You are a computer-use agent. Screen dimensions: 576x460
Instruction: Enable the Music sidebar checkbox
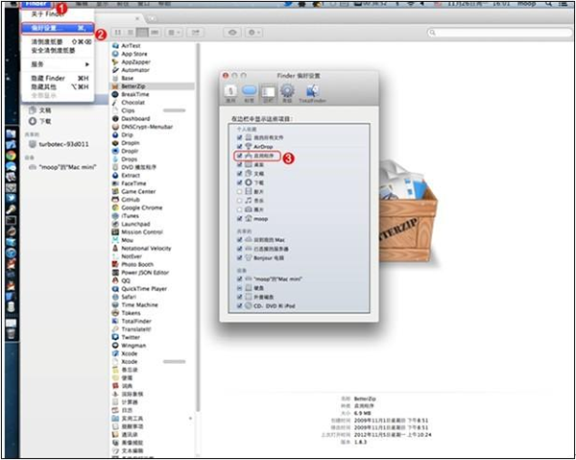[x=238, y=198]
